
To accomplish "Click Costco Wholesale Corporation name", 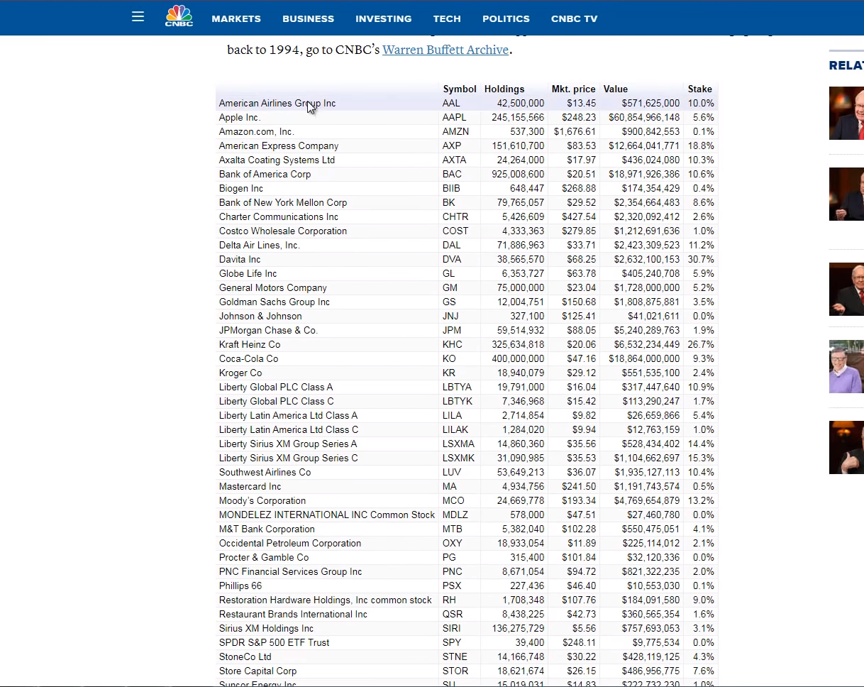I will pos(283,231).
